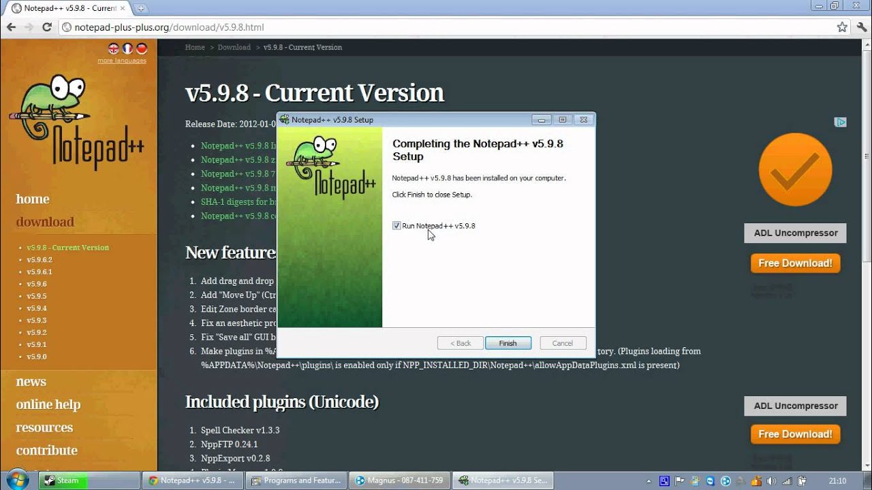Open the v5.9.2 version link
The height and width of the screenshot is (490, 872).
point(37,333)
